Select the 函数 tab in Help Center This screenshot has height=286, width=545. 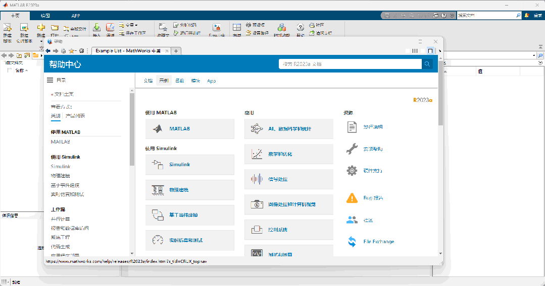click(180, 81)
